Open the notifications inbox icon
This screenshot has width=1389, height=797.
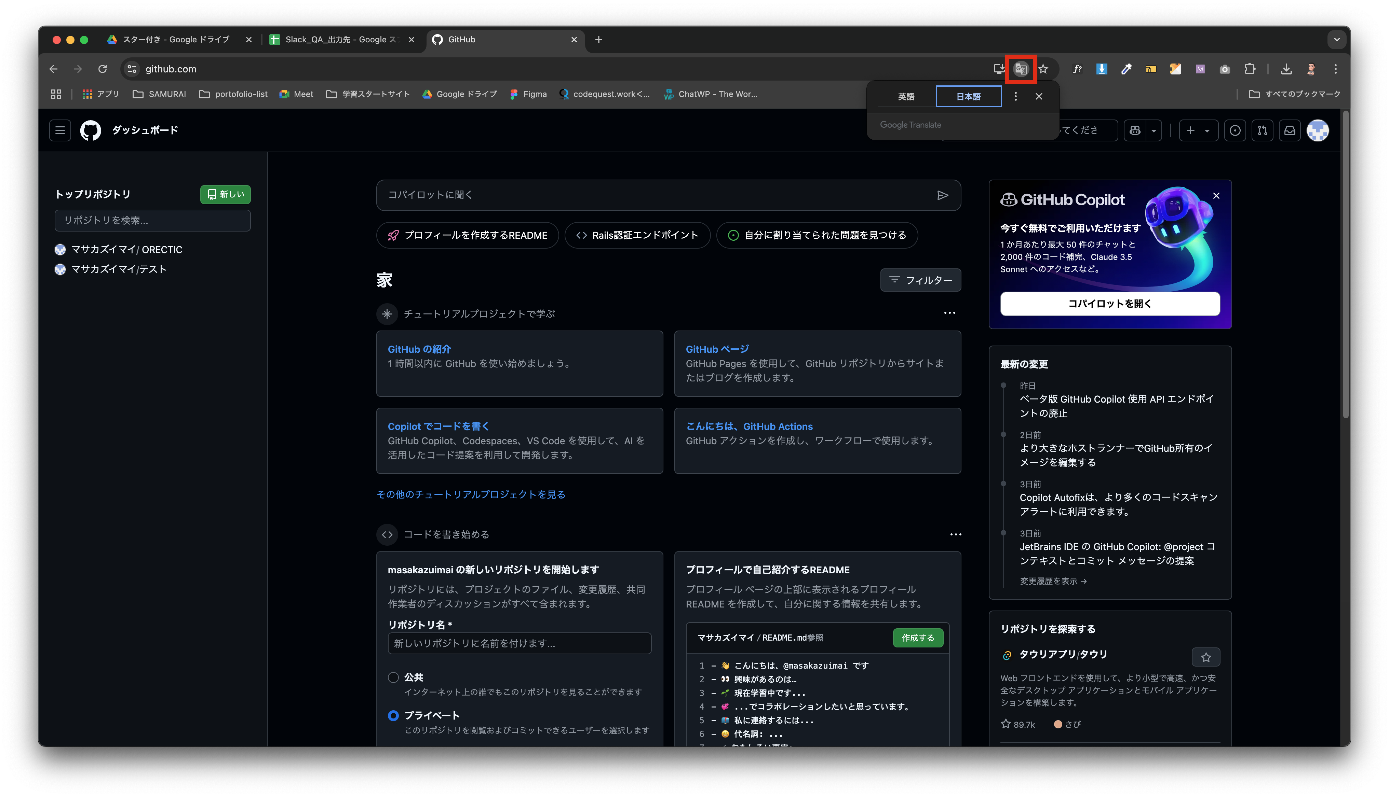coord(1290,130)
